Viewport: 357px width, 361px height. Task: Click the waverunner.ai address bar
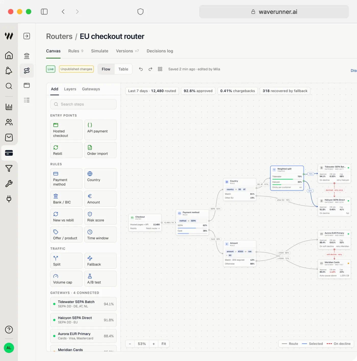tap(274, 12)
